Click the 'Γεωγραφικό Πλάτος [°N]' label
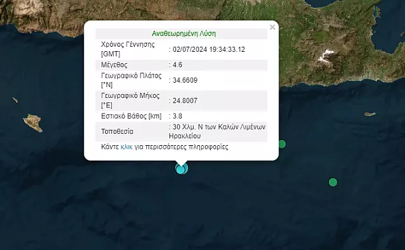 [x=131, y=80]
